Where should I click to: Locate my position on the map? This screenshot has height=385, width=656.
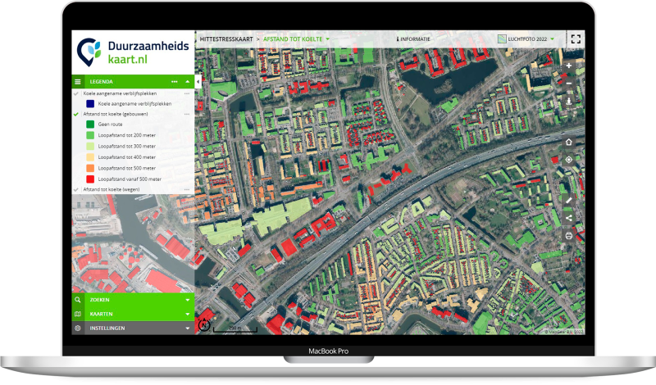click(x=568, y=160)
